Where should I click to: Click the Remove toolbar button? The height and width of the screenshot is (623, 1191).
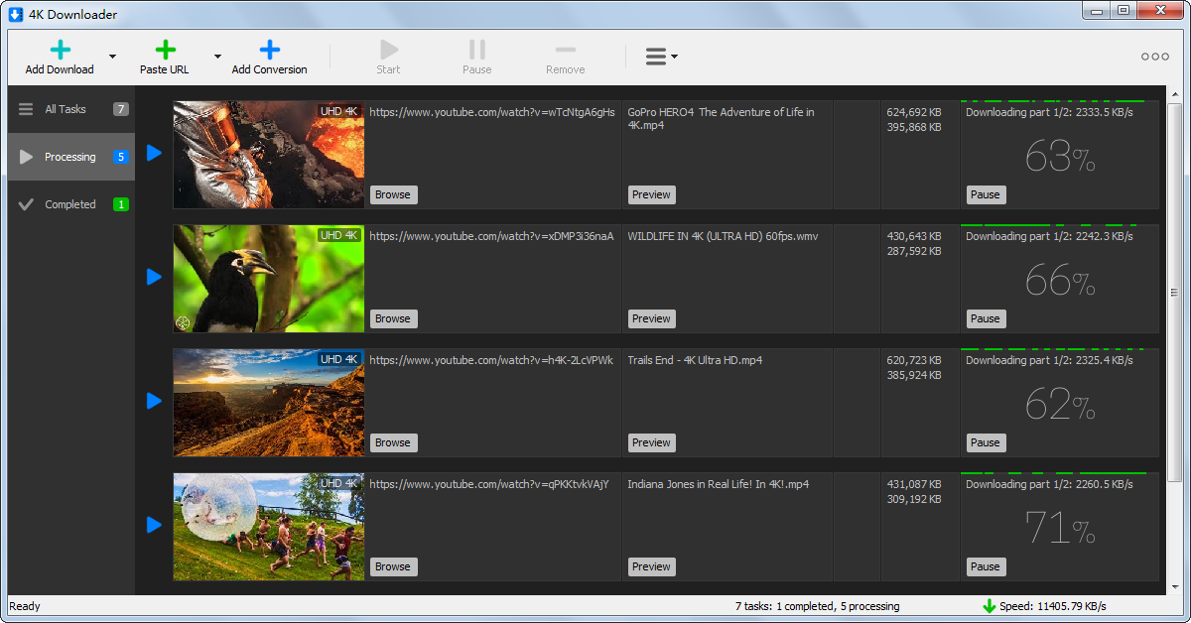[565, 57]
